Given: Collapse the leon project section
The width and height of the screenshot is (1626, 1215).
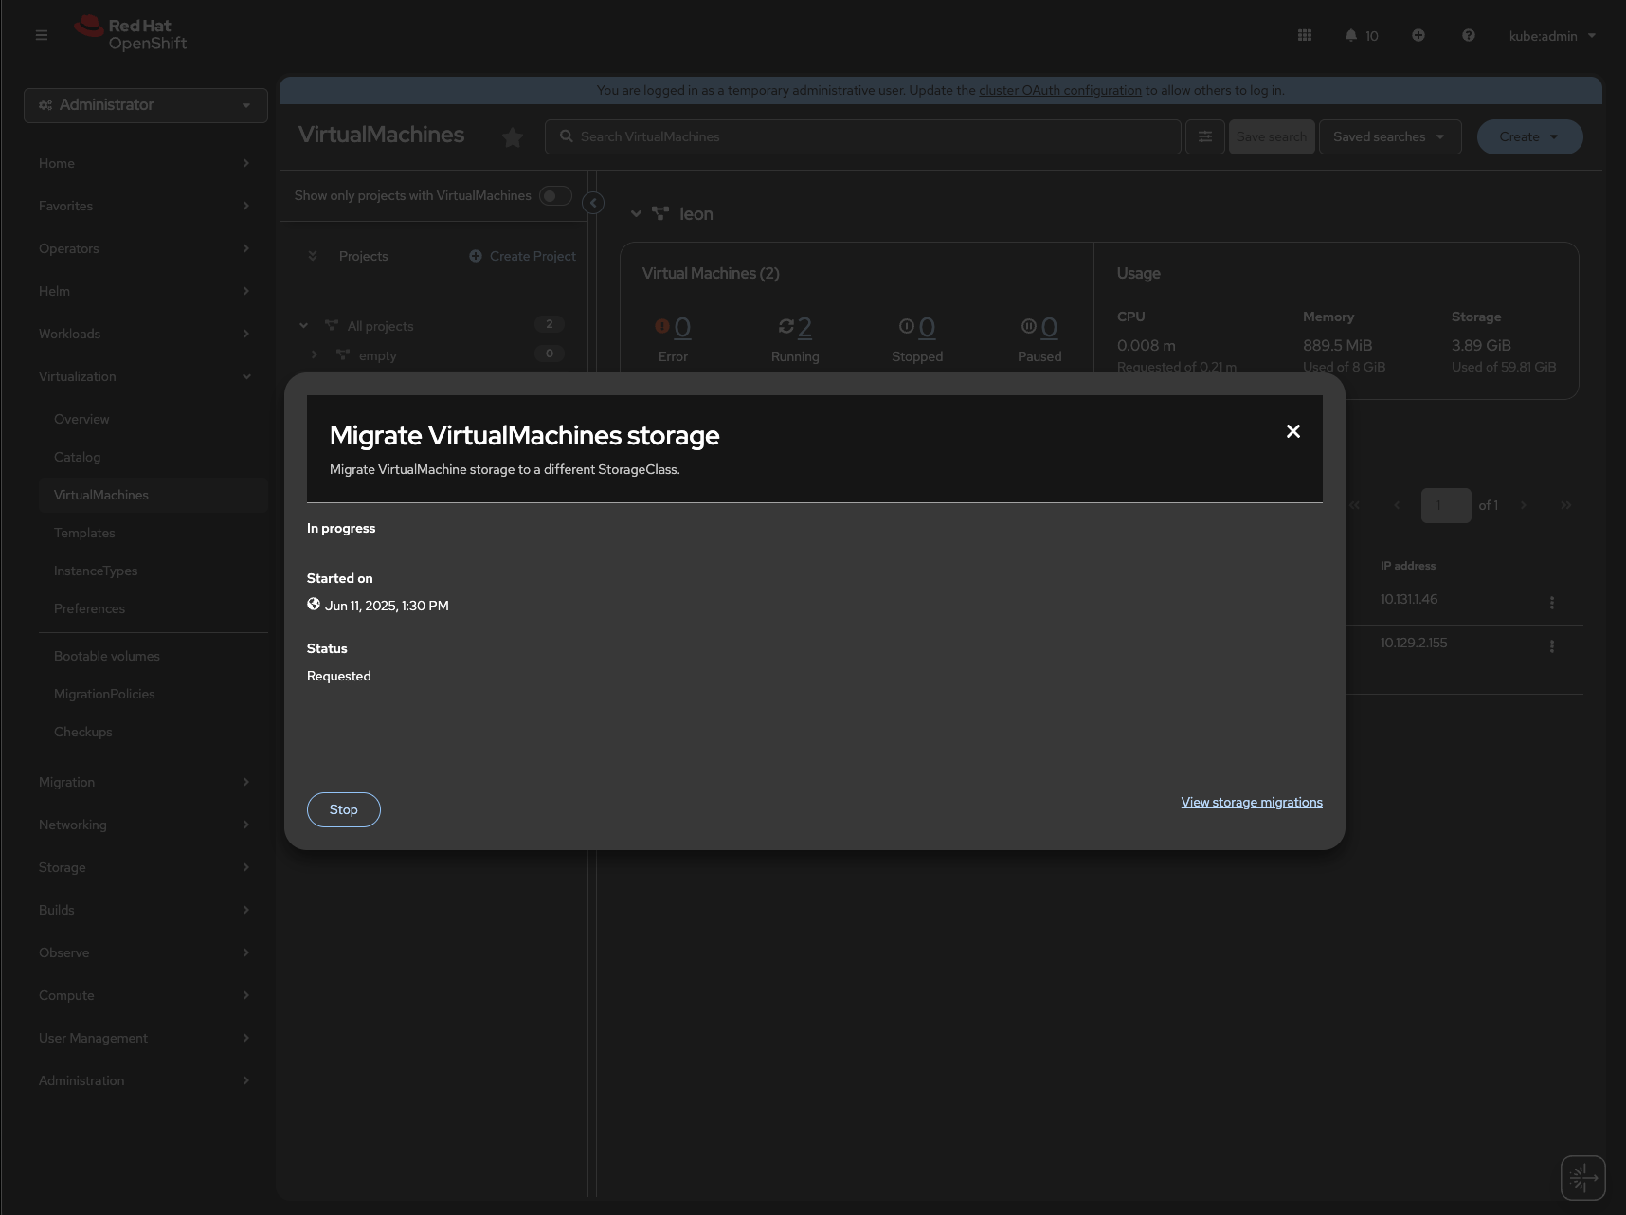Looking at the screenshot, I should [x=636, y=214].
